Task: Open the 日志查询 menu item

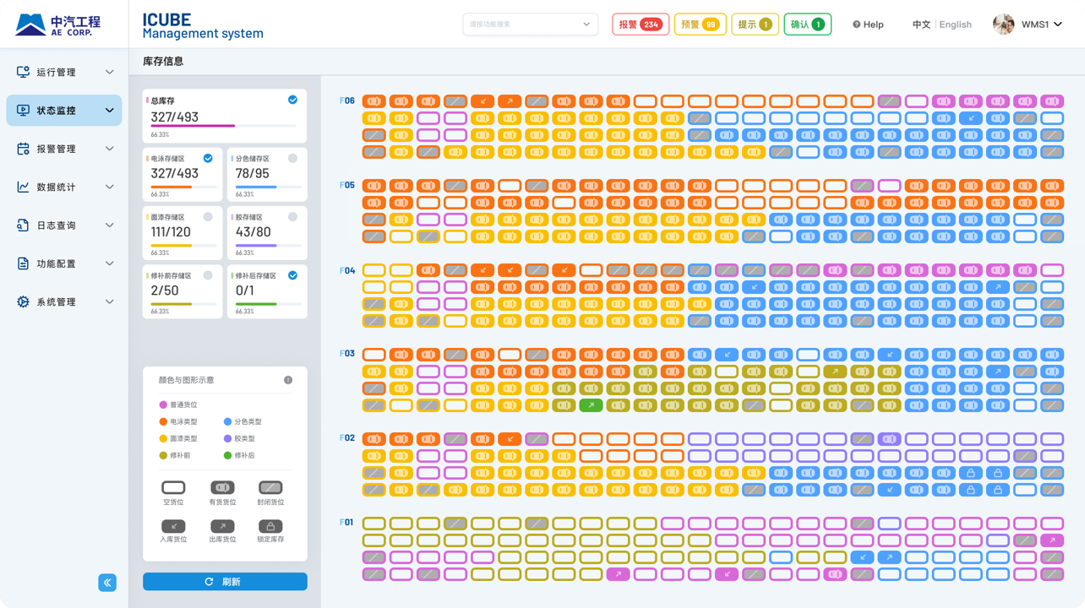Action: 64,225
